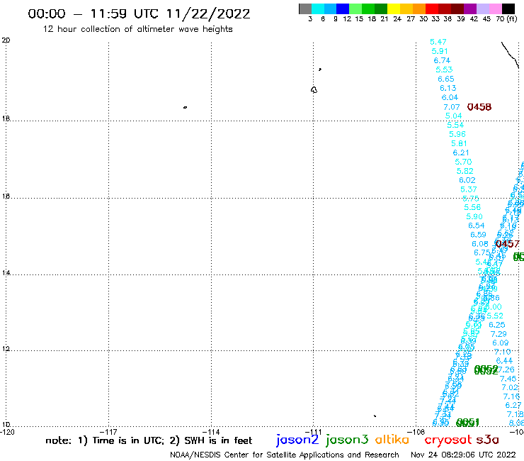
Task: Click the wave height value 7.29
Action: coord(499,334)
